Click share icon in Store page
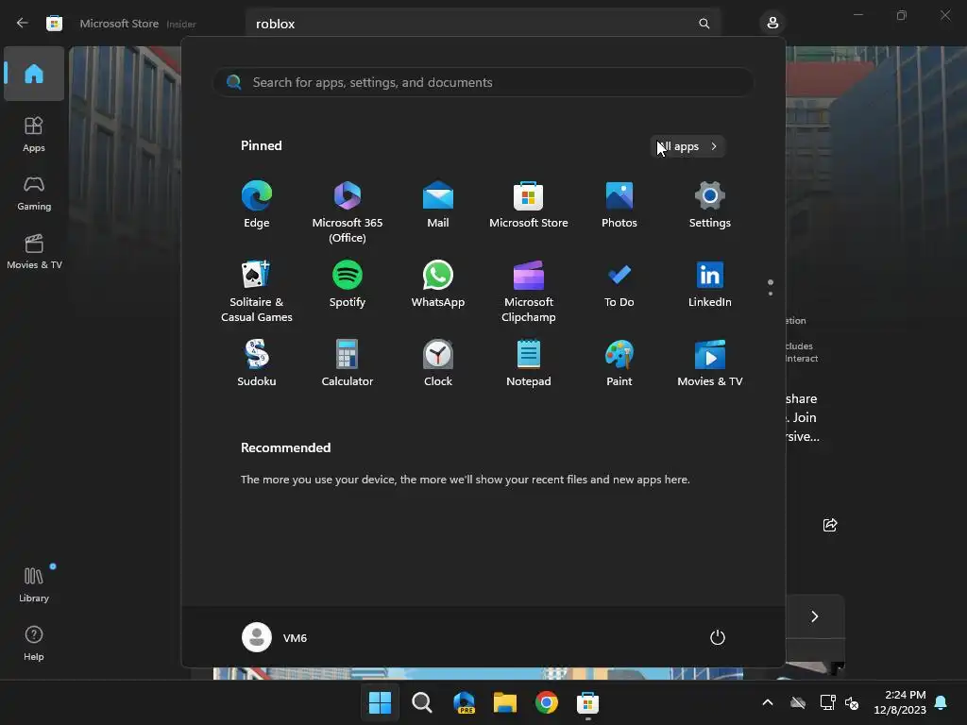The height and width of the screenshot is (725, 967). pyautogui.click(x=830, y=525)
